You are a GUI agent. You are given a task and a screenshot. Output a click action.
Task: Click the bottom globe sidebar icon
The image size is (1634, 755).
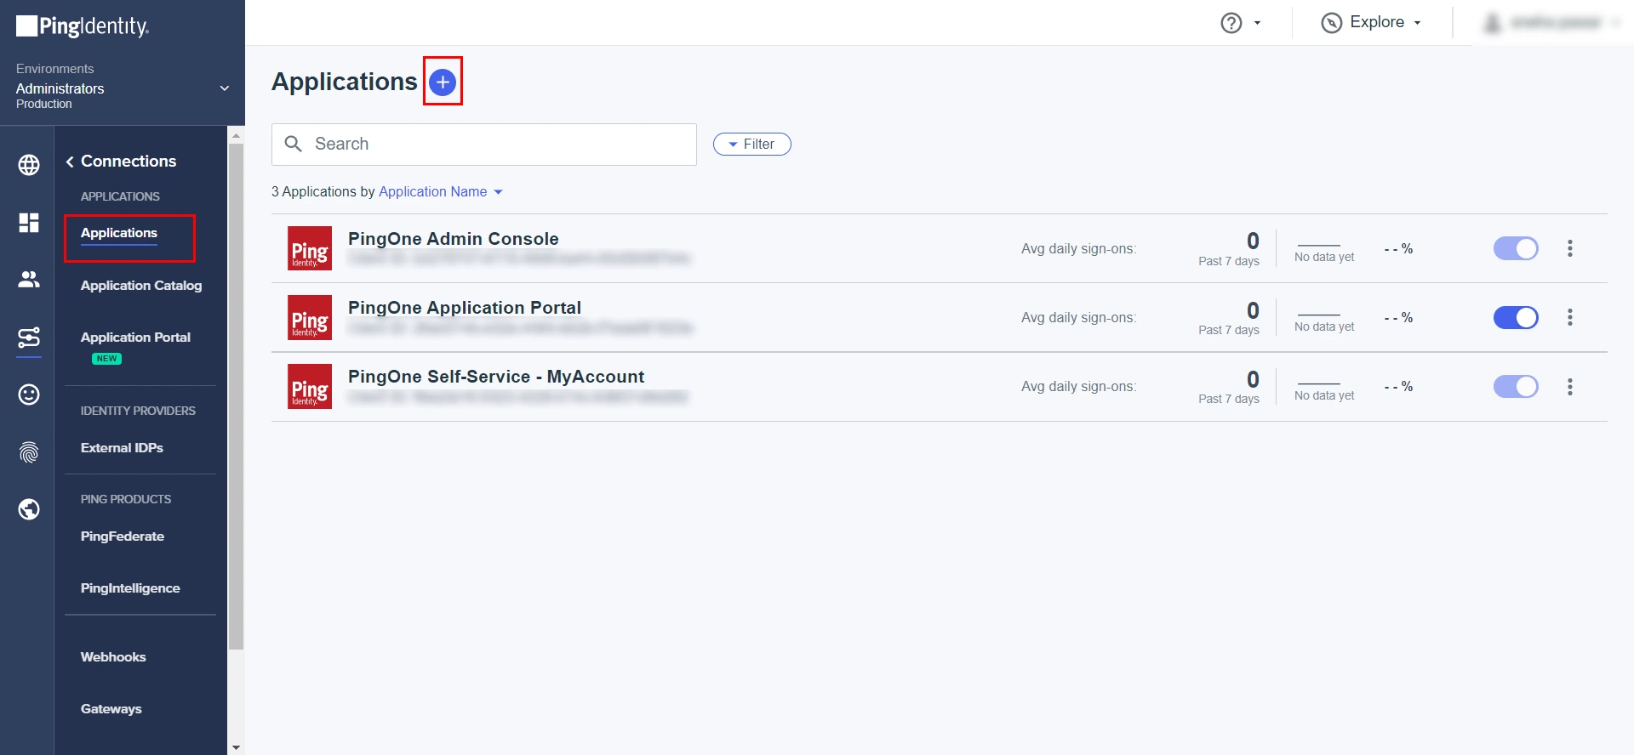[29, 509]
